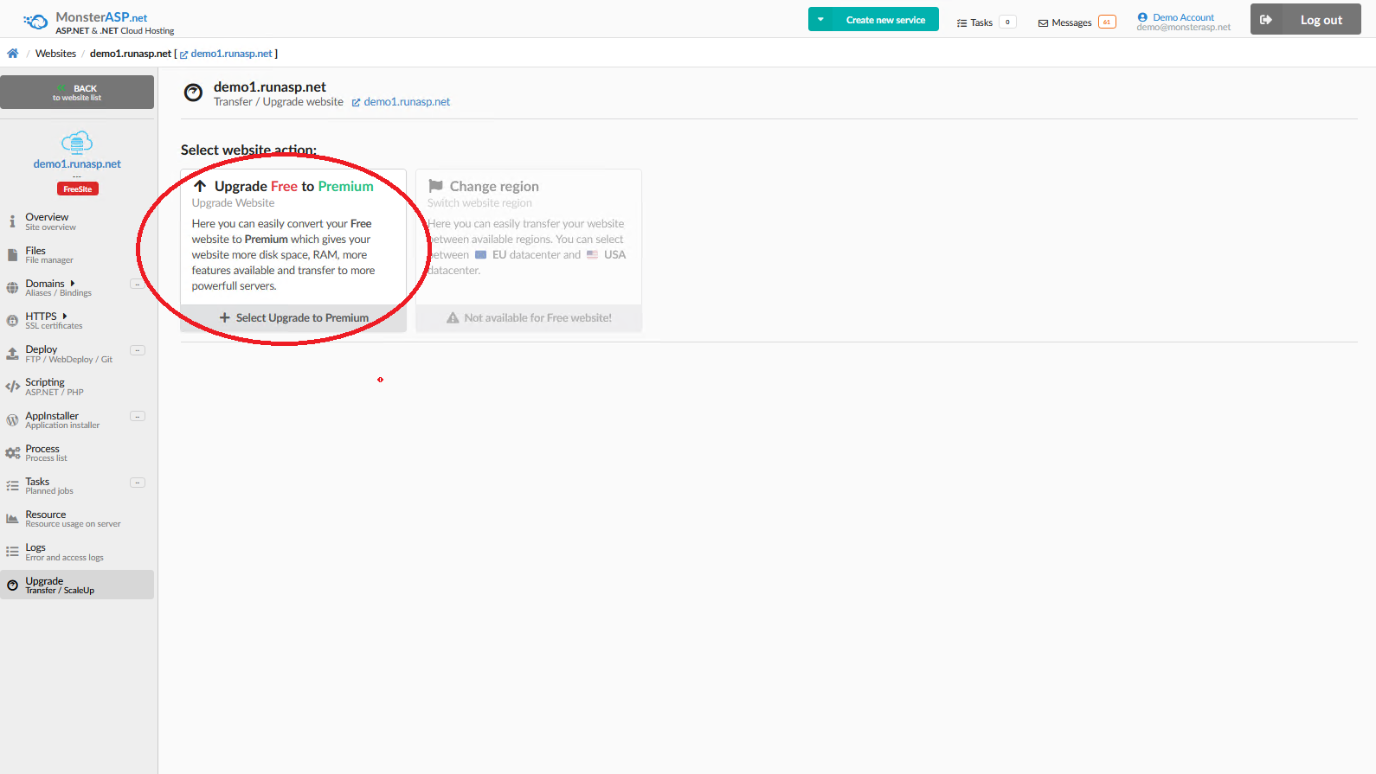Open the Create new service dropdown arrow
The image size is (1376, 774).
[x=820, y=20]
